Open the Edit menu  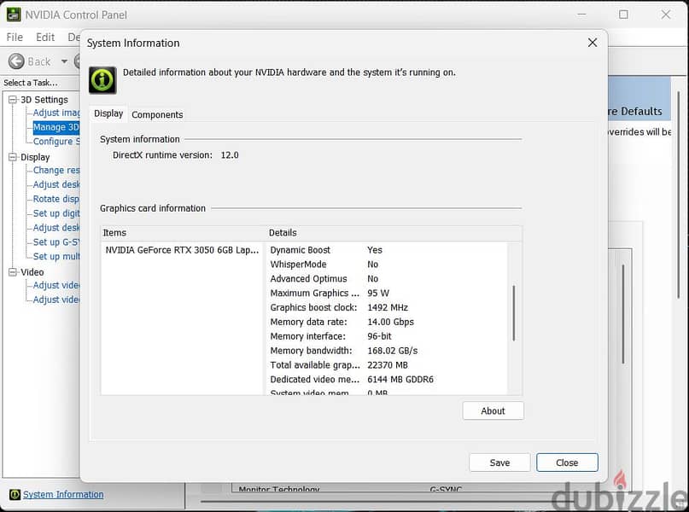tap(45, 38)
